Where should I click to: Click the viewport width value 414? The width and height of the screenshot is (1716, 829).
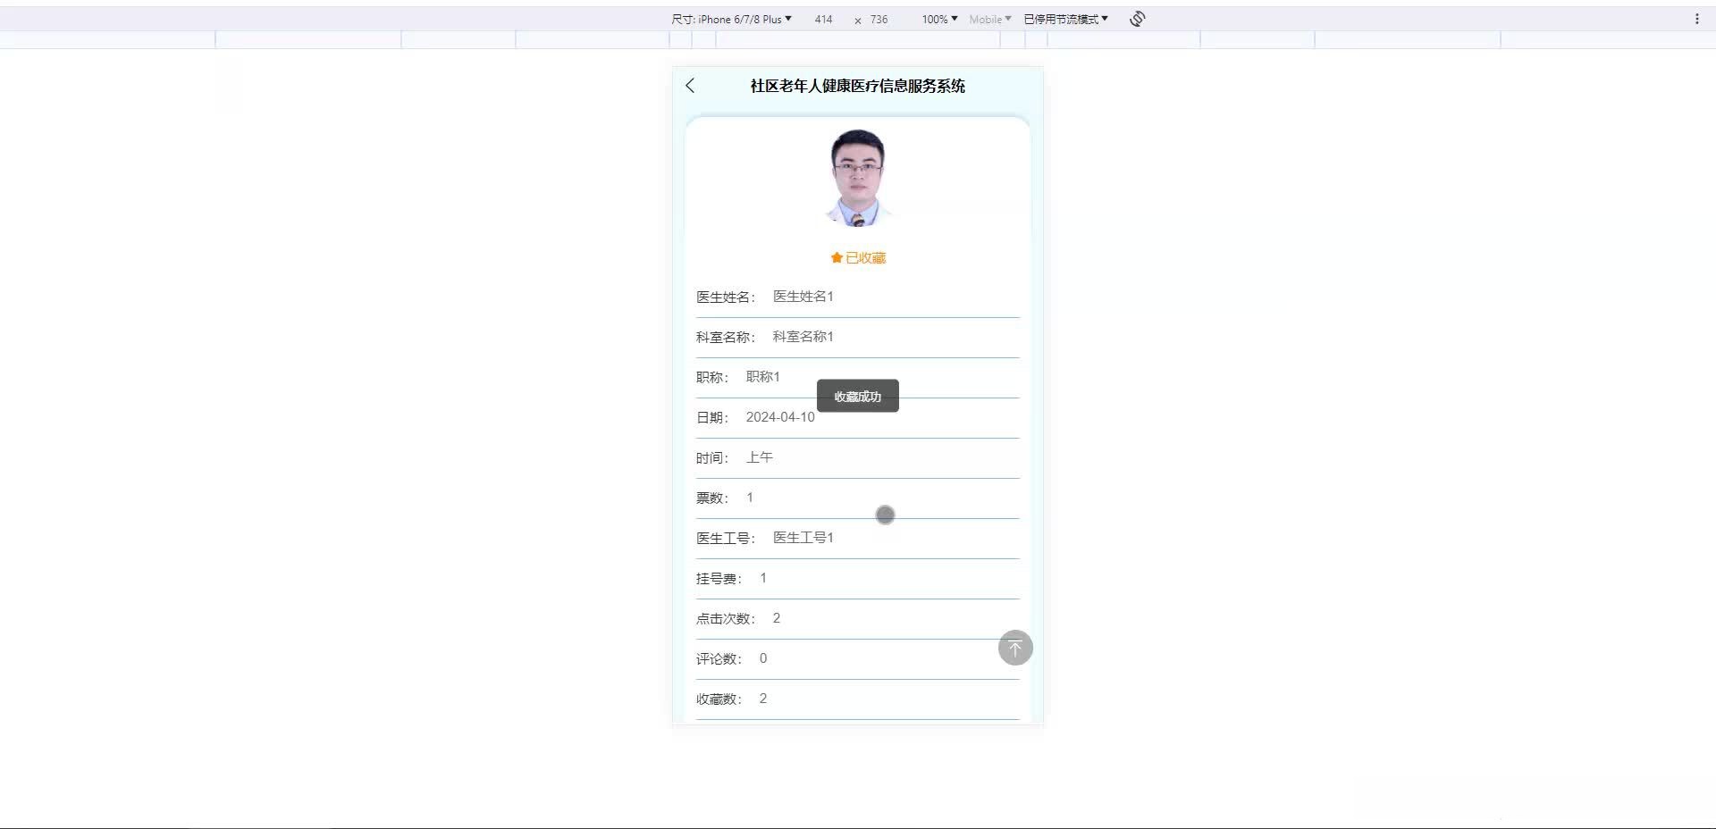pos(823,19)
